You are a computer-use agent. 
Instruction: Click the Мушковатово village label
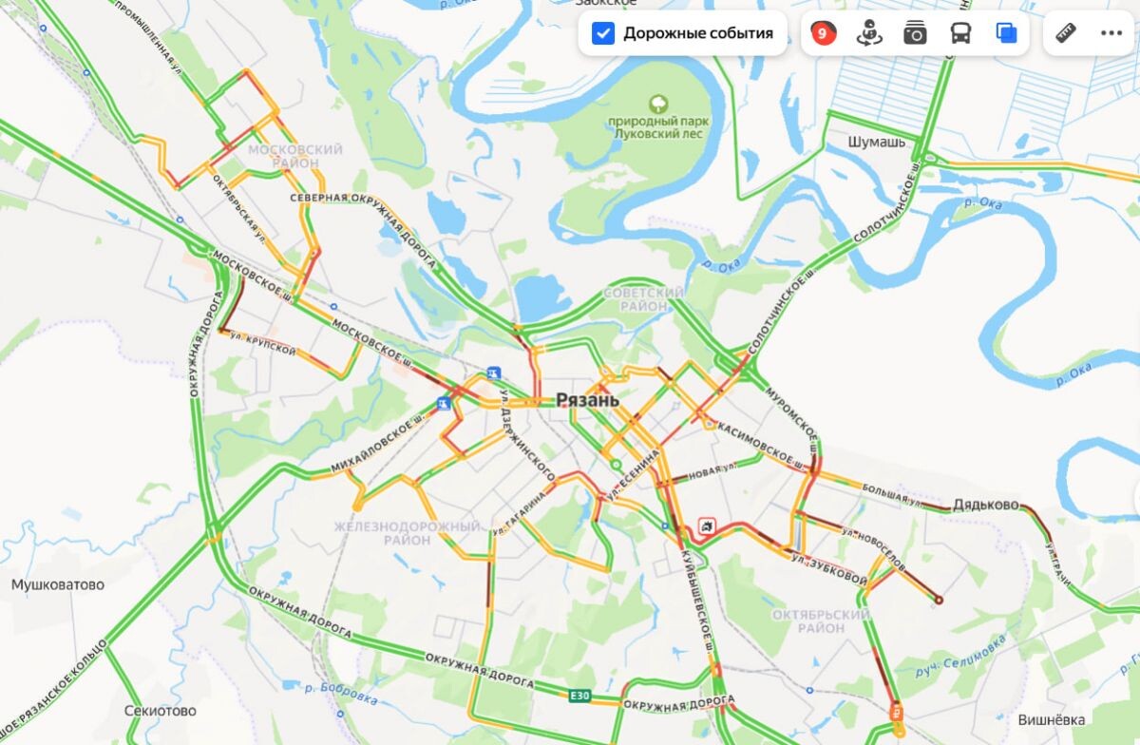click(58, 584)
